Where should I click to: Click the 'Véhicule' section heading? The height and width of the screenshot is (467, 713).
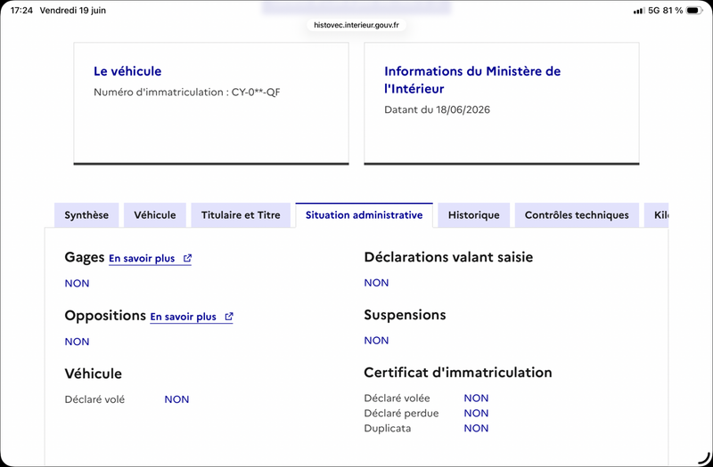tap(94, 374)
